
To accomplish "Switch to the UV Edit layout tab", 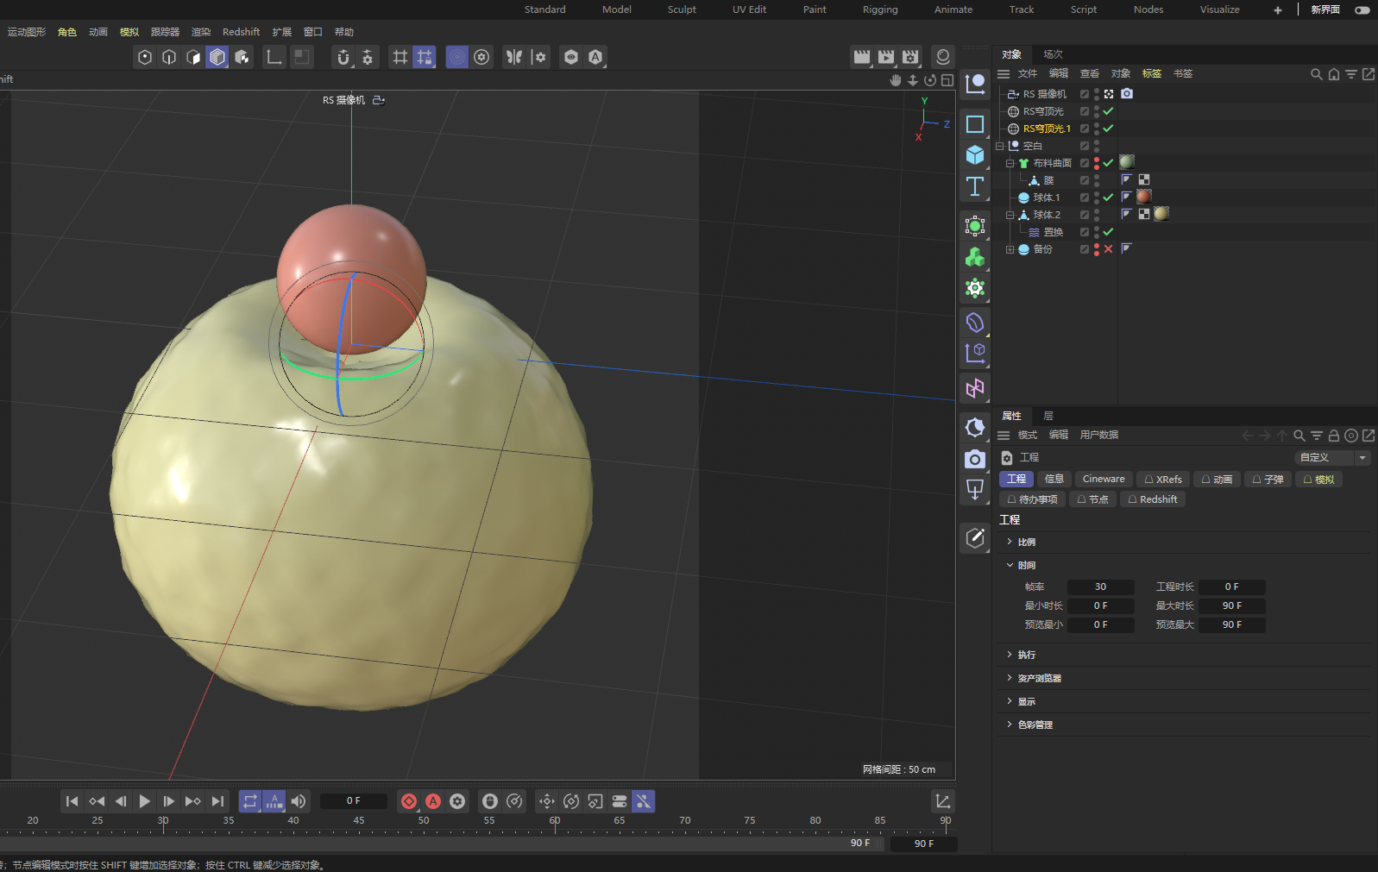I will tap(750, 9).
